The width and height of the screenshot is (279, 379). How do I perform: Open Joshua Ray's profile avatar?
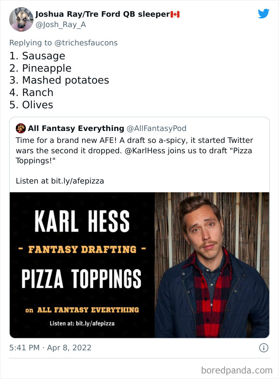tap(21, 19)
